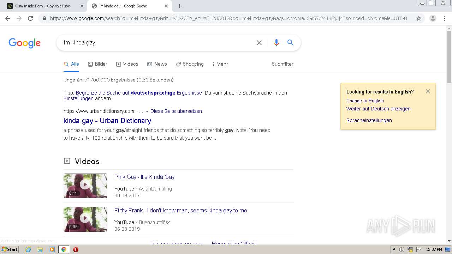The width and height of the screenshot is (452, 254).
Task: Open Chrome's three-dot menu
Action: (x=444, y=18)
